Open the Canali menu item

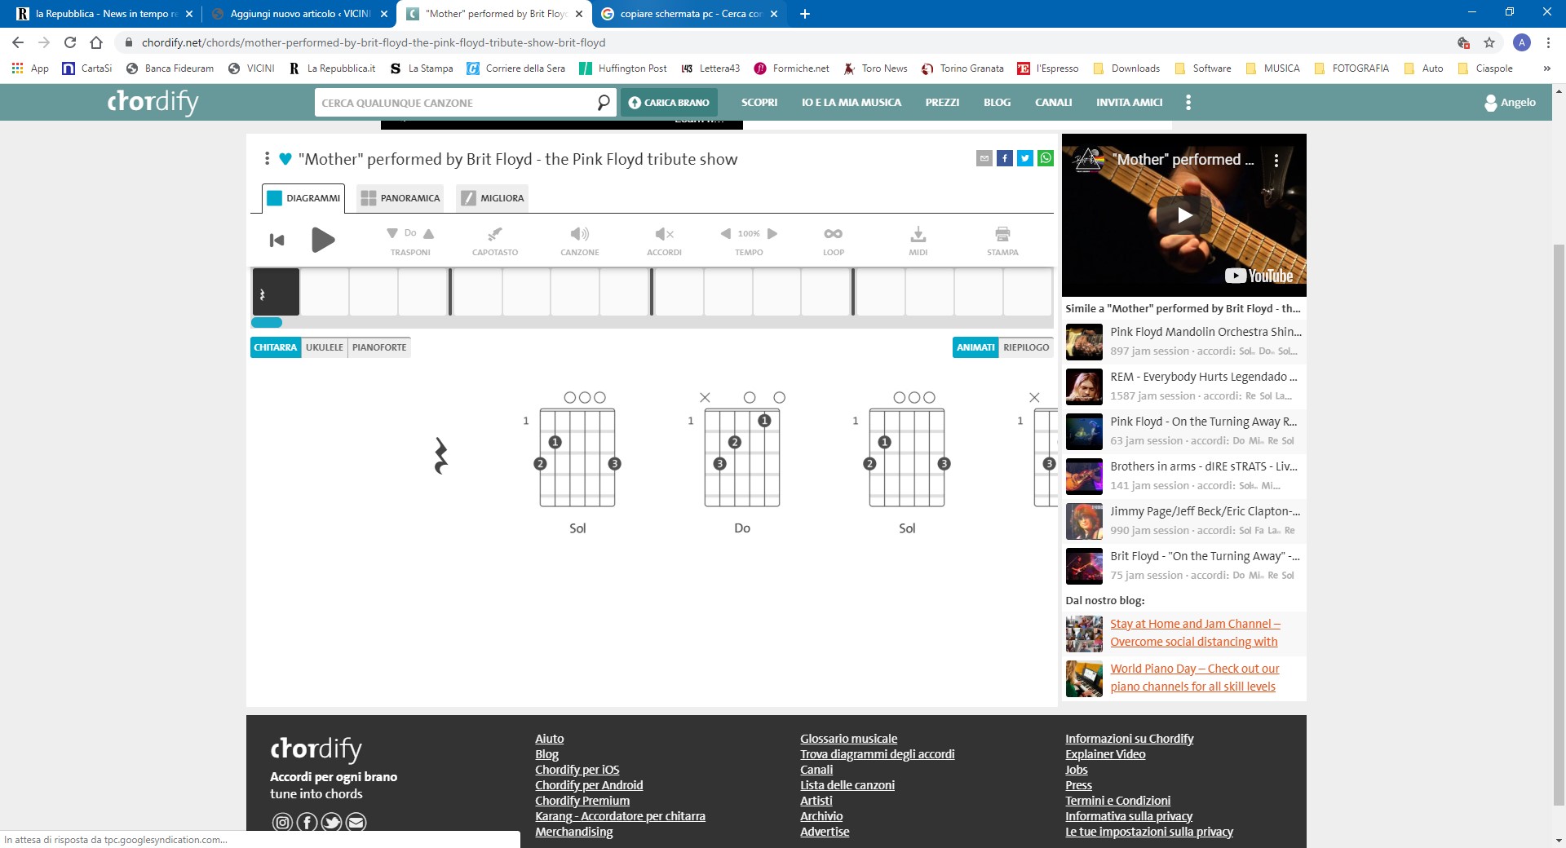[x=1054, y=103]
